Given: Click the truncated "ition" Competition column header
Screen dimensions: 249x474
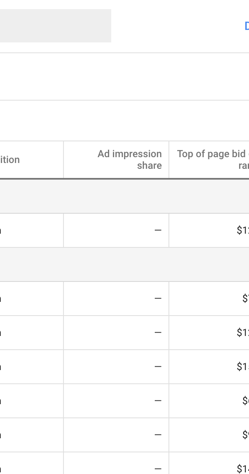Looking at the screenshot, I should coord(10,160).
